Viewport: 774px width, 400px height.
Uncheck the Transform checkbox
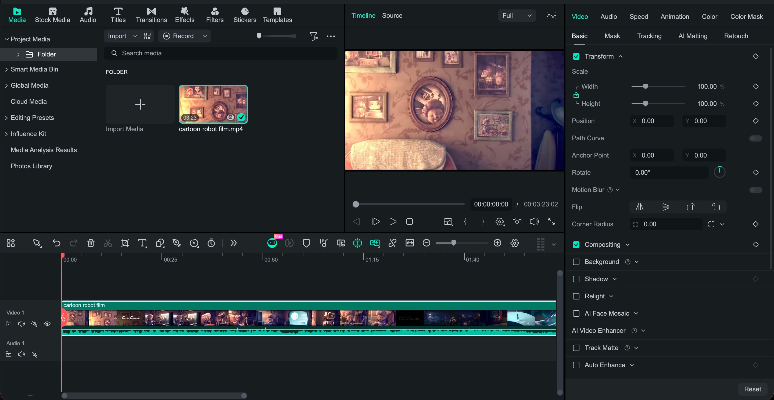[576, 56]
